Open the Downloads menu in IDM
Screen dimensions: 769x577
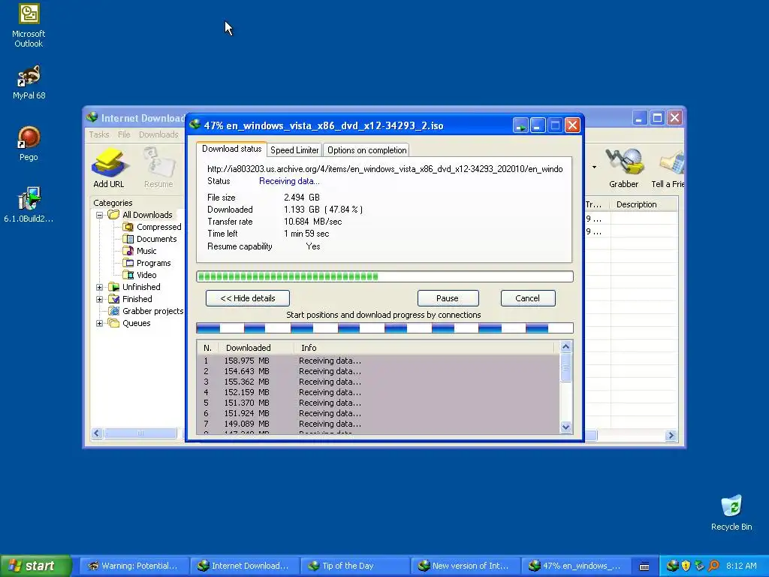pyautogui.click(x=158, y=134)
